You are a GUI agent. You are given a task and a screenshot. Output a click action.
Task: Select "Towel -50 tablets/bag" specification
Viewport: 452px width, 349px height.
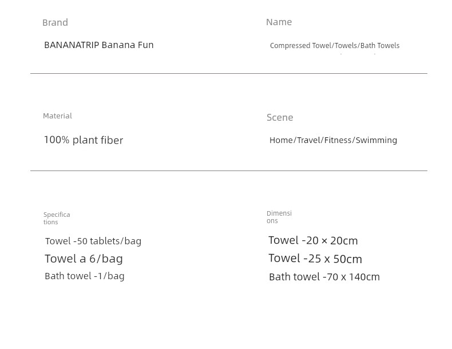93,241
